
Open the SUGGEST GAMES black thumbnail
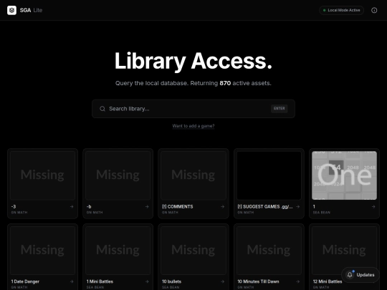(269, 175)
